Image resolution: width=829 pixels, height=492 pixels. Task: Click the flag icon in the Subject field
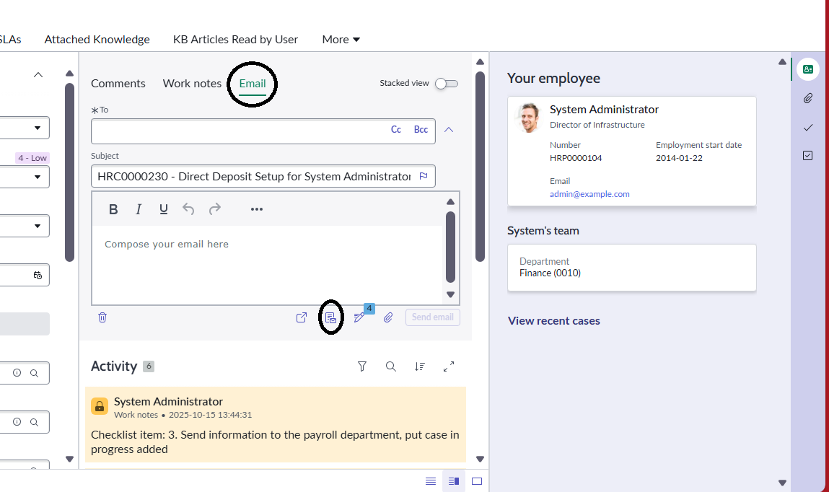coord(424,176)
